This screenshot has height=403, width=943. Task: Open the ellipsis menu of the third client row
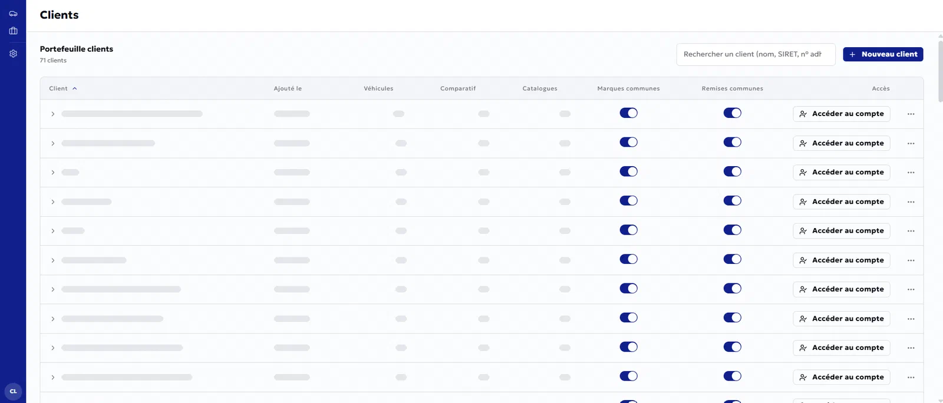(911, 172)
